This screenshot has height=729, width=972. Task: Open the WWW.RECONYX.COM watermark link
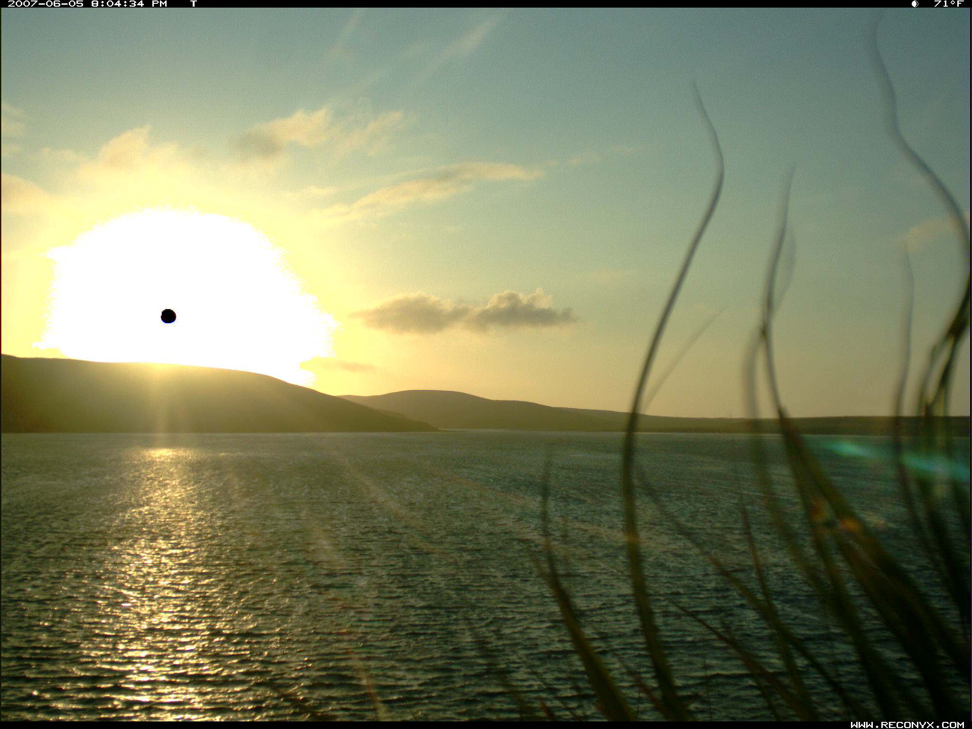coord(907,725)
